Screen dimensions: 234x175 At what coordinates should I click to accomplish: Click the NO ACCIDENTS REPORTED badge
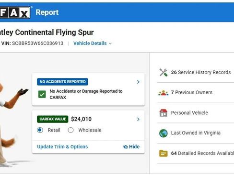coord(62,82)
